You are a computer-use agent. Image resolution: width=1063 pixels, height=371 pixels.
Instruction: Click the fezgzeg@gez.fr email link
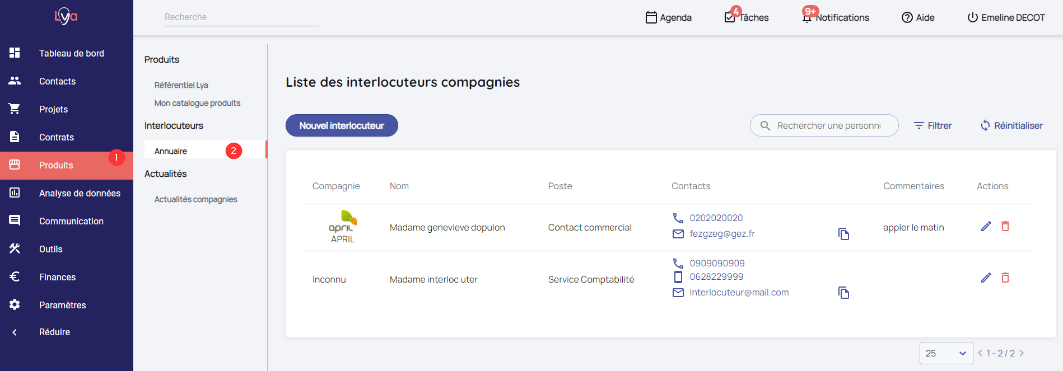pos(722,233)
